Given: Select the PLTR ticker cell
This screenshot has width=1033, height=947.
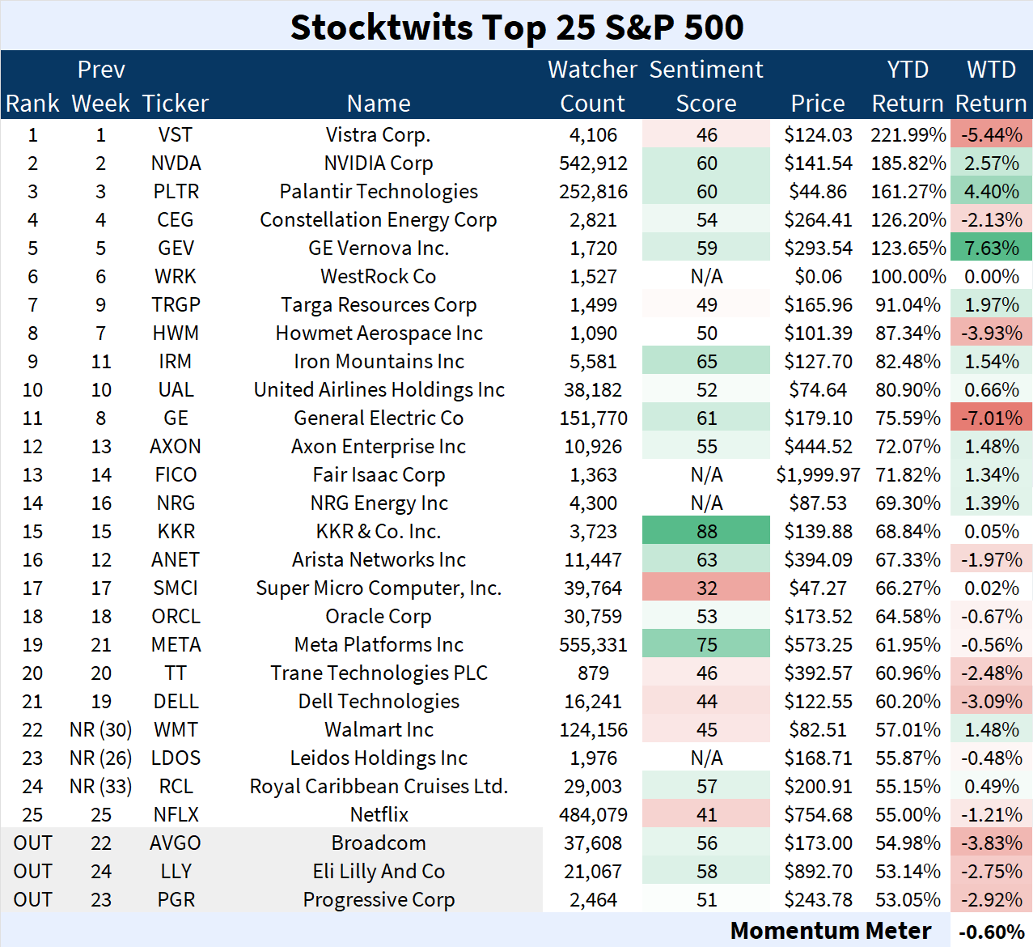Looking at the screenshot, I should click(x=176, y=192).
